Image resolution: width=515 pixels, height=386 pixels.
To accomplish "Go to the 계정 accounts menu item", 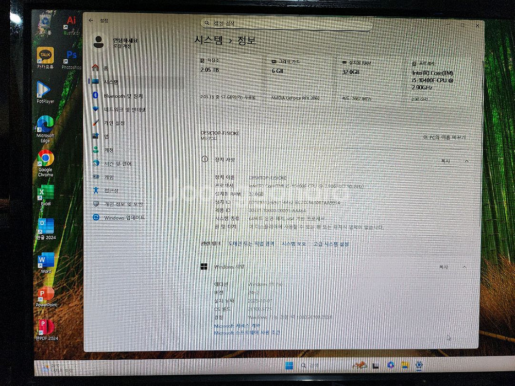I will click(109, 150).
